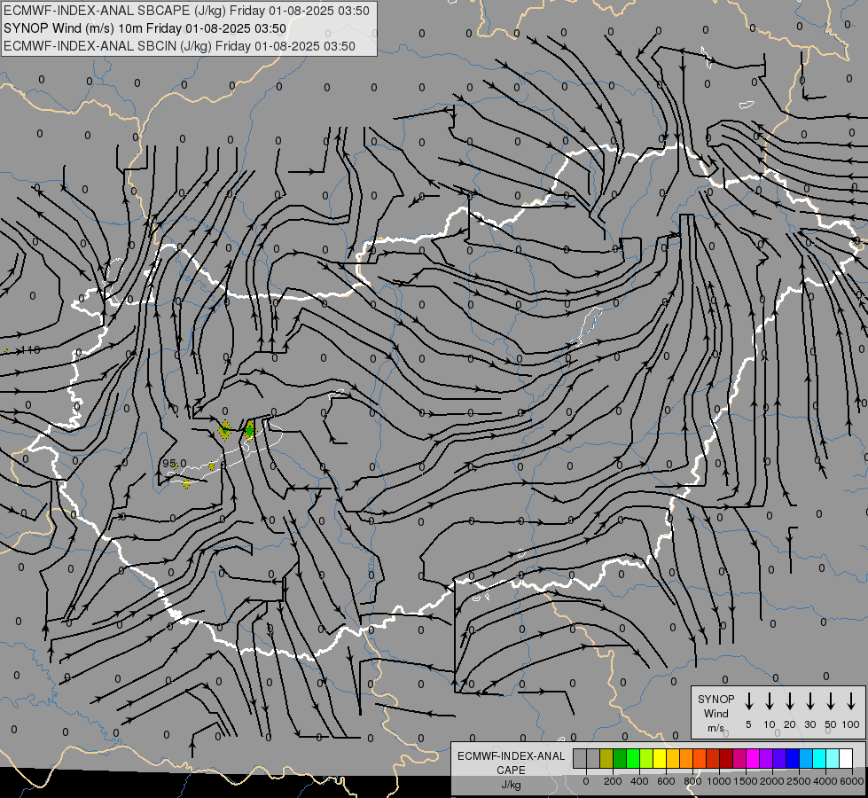Pick the bright cyan CAPE swatch
Screen dimensions: 868x798
tap(820, 758)
